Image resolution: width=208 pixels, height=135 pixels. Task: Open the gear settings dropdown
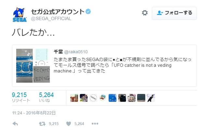[145, 13]
